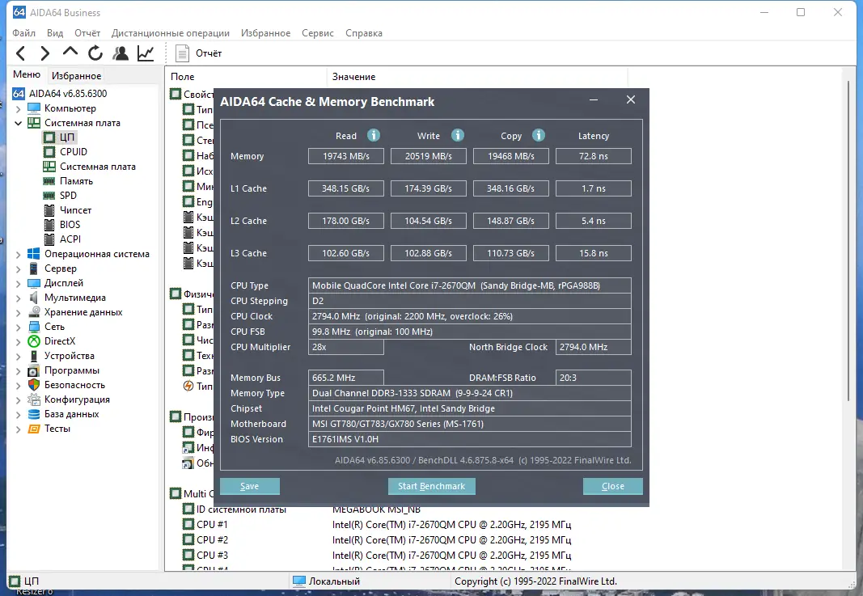The width and height of the screenshot is (863, 596).
Task: Open the Отчёт menu in menu bar
Action: [x=87, y=33]
